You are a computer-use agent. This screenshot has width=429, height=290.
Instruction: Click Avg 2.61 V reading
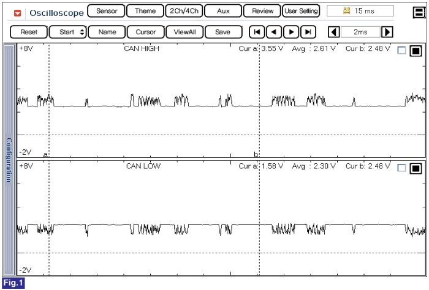[x=314, y=48]
